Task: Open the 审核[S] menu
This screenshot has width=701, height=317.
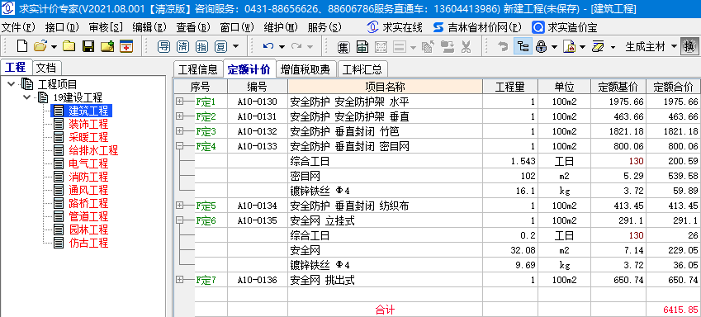Action: [106, 27]
